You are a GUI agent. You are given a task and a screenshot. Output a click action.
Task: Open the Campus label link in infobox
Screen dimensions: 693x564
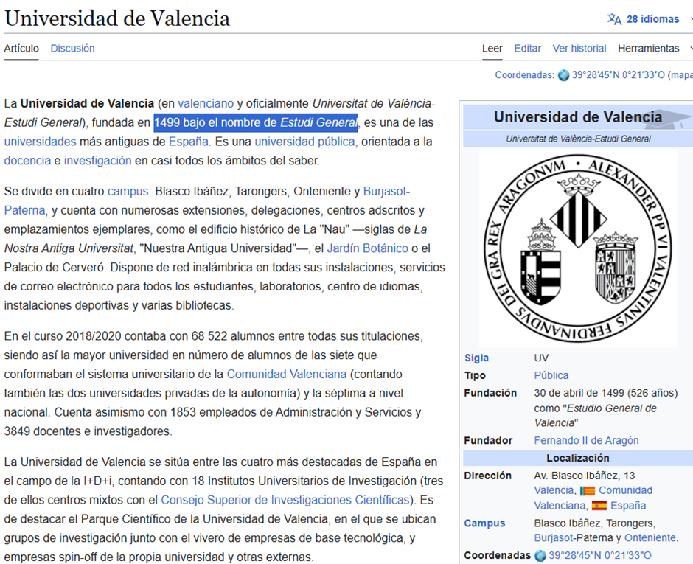coord(484,523)
